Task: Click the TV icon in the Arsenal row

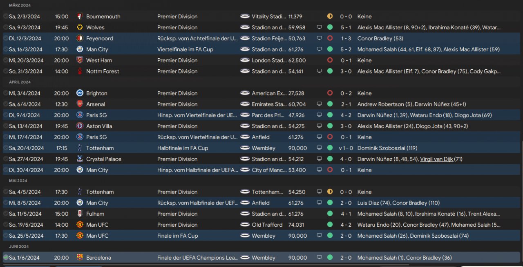Action: [x=319, y=104]
